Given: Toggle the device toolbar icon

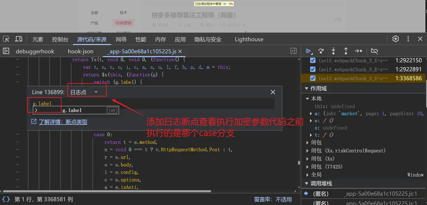Looking at the screenshot, I should pyautogui.click(x=19, y=39).
